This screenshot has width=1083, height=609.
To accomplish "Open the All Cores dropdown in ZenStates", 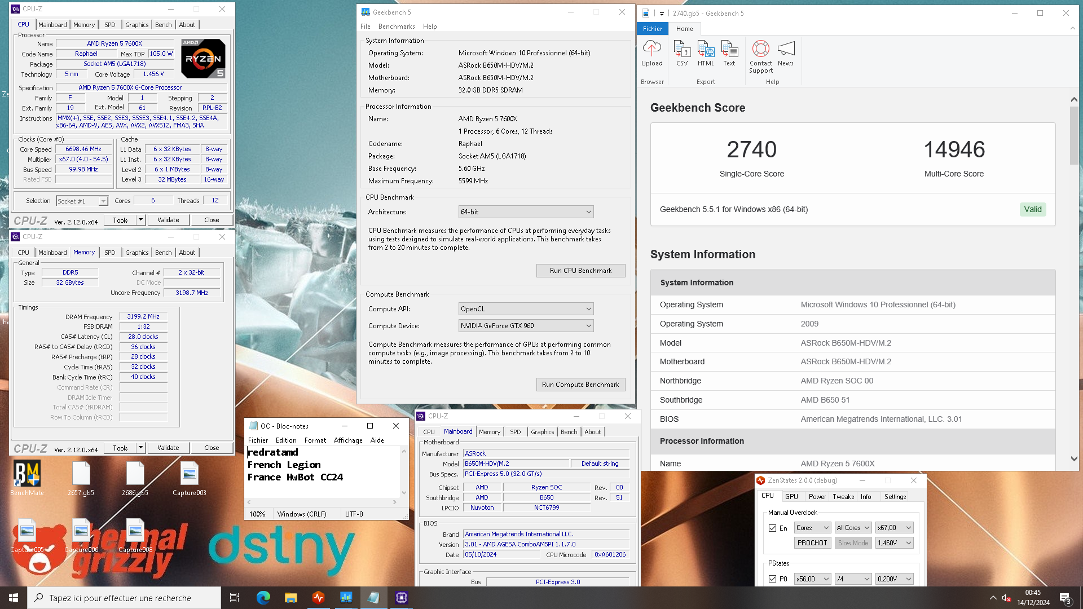I will pyautogui.click(x=853, y=528).
